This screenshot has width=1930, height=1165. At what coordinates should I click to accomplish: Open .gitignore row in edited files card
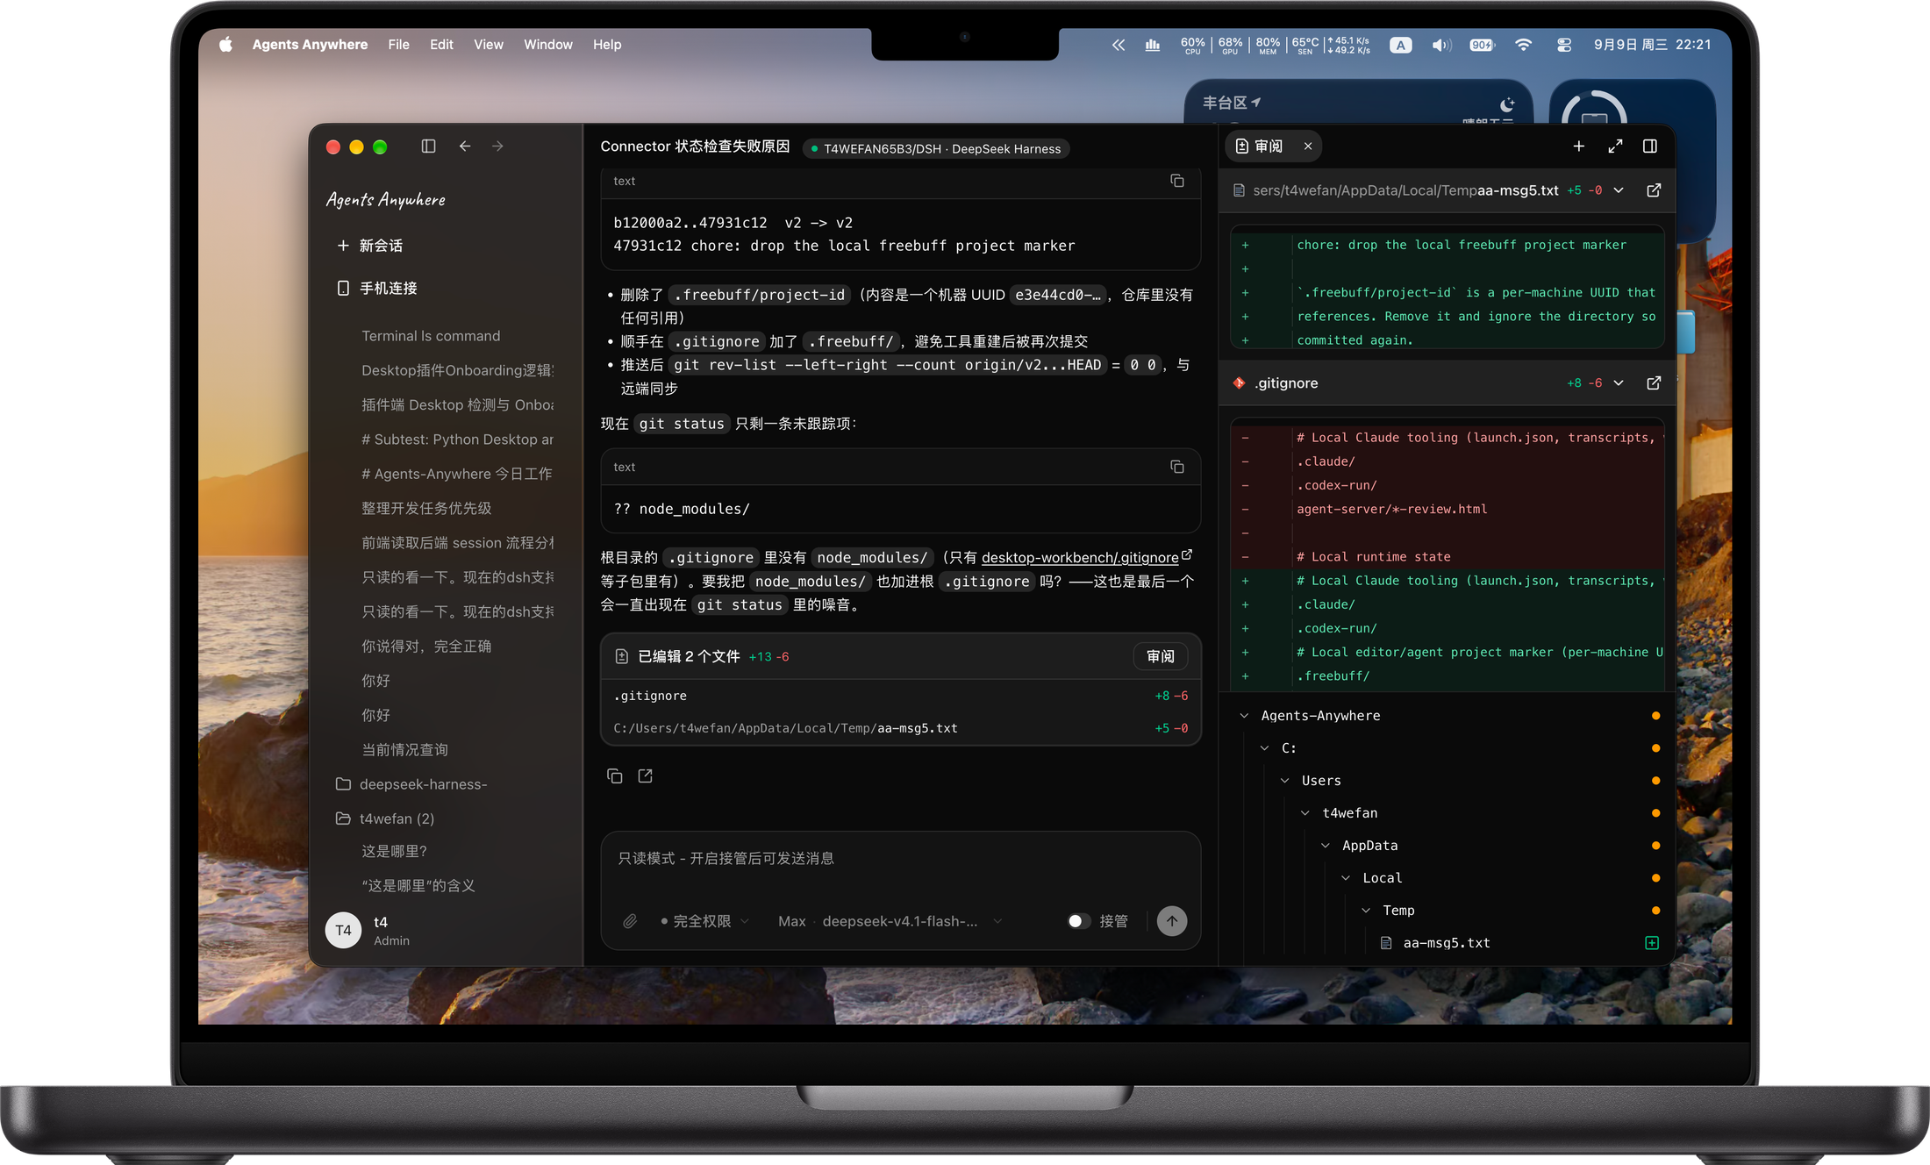(900, 696)
